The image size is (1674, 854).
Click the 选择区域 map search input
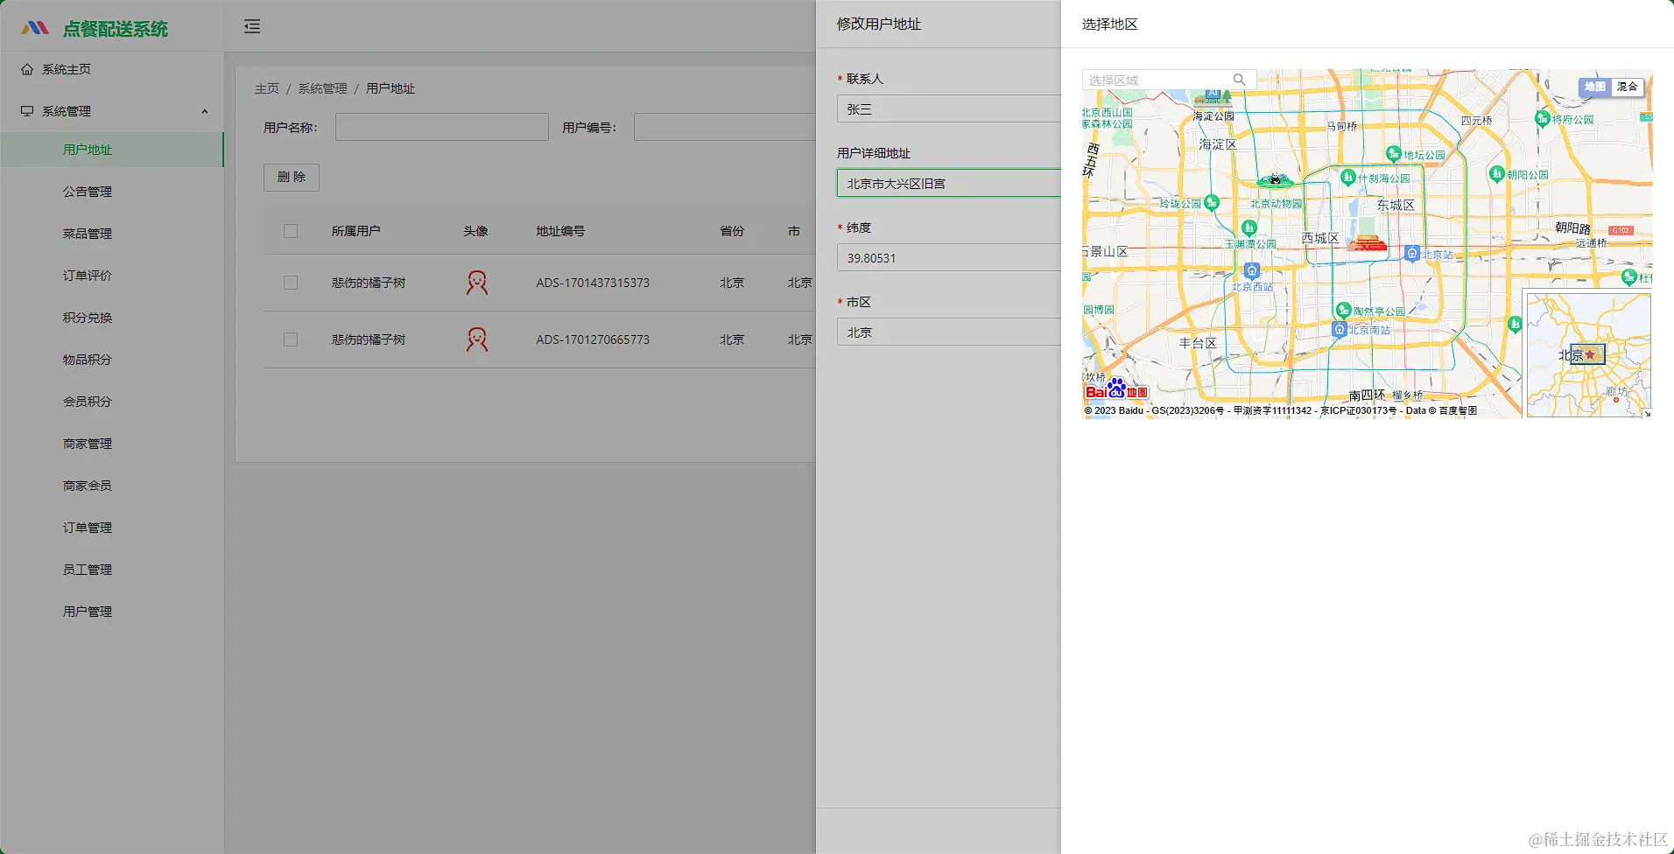click(1157, 80)
